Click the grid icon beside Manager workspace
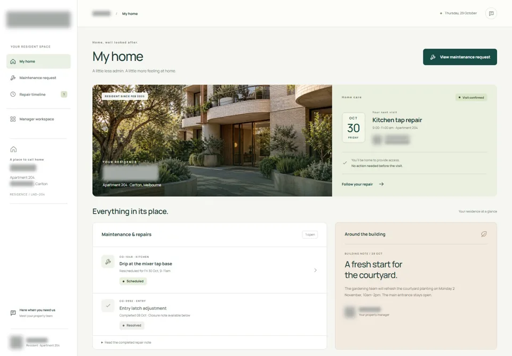The height and width of the screenshot is (356, 512). pyautogui.click(x=13, y=119)
